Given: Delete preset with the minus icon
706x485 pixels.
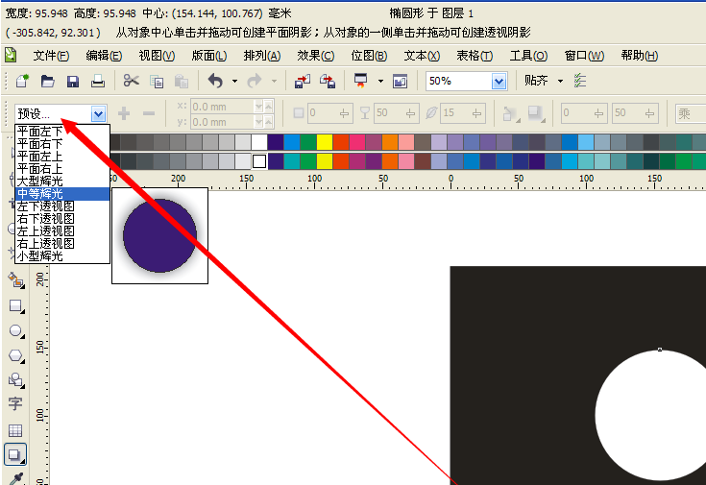Looking at the screenshot, I should point(149,113).
